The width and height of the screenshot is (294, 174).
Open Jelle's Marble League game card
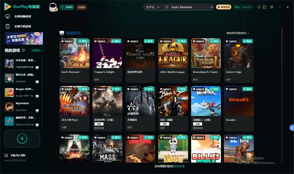173,61
